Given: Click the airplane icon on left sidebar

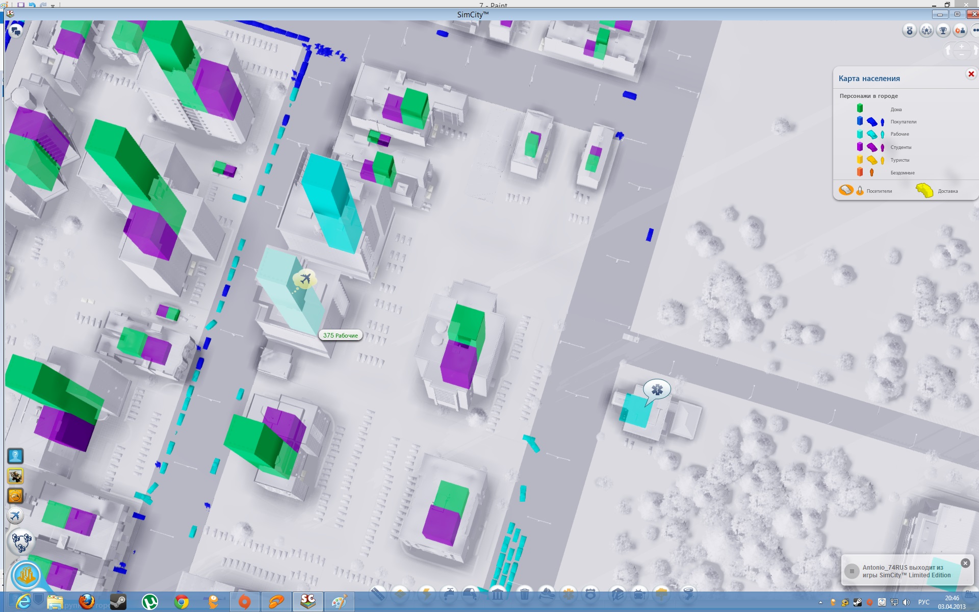Looking at the screenshot, I should click(x=15, y=516).
